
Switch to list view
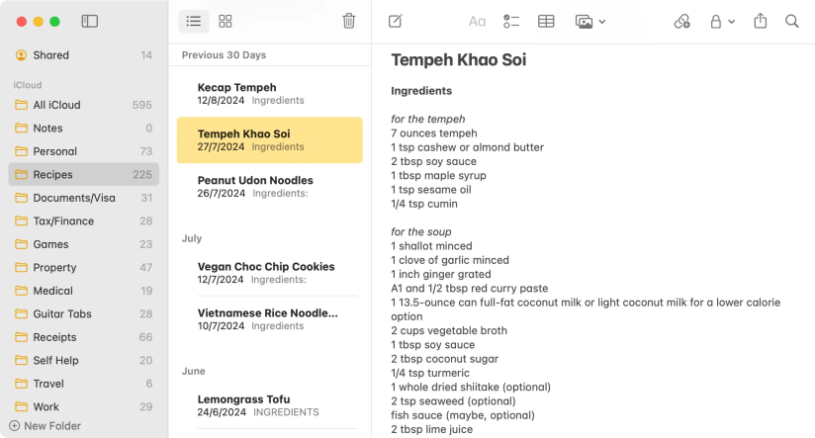point(194,21)
